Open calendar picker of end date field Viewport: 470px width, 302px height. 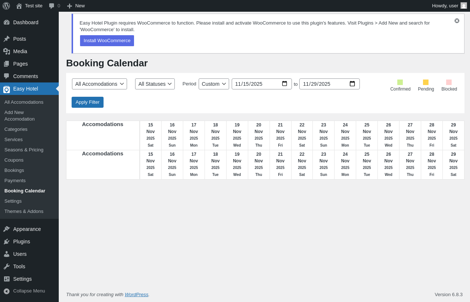coord(352,84)
